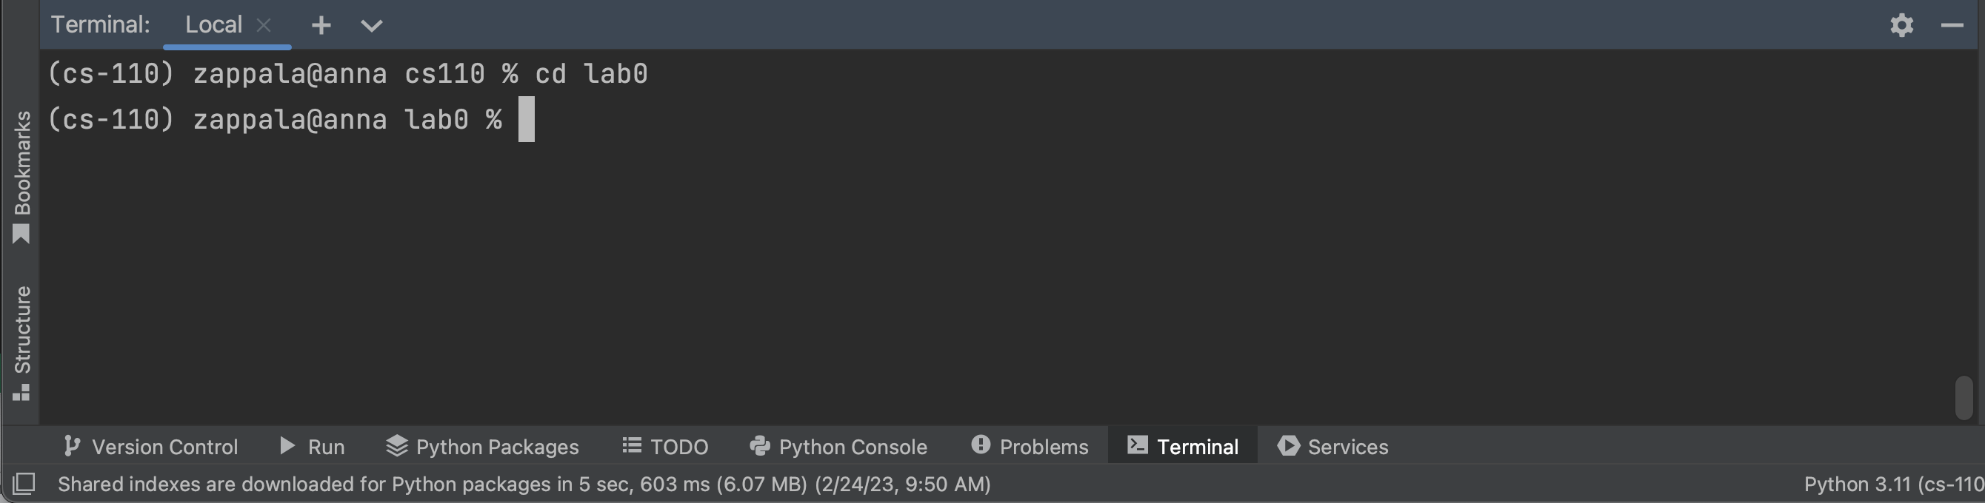The height and width of the screenshot is (503, 1985).
Task: Click the shared indexes status message
Action: (x=524, y=484)
